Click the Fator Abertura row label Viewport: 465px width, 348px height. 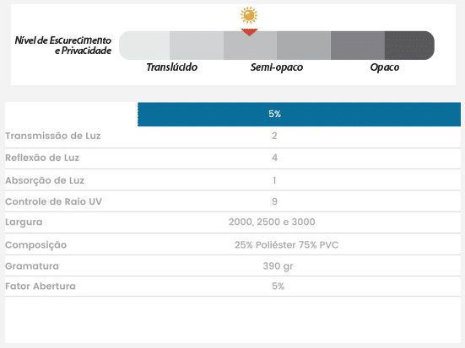click(41, 286)
